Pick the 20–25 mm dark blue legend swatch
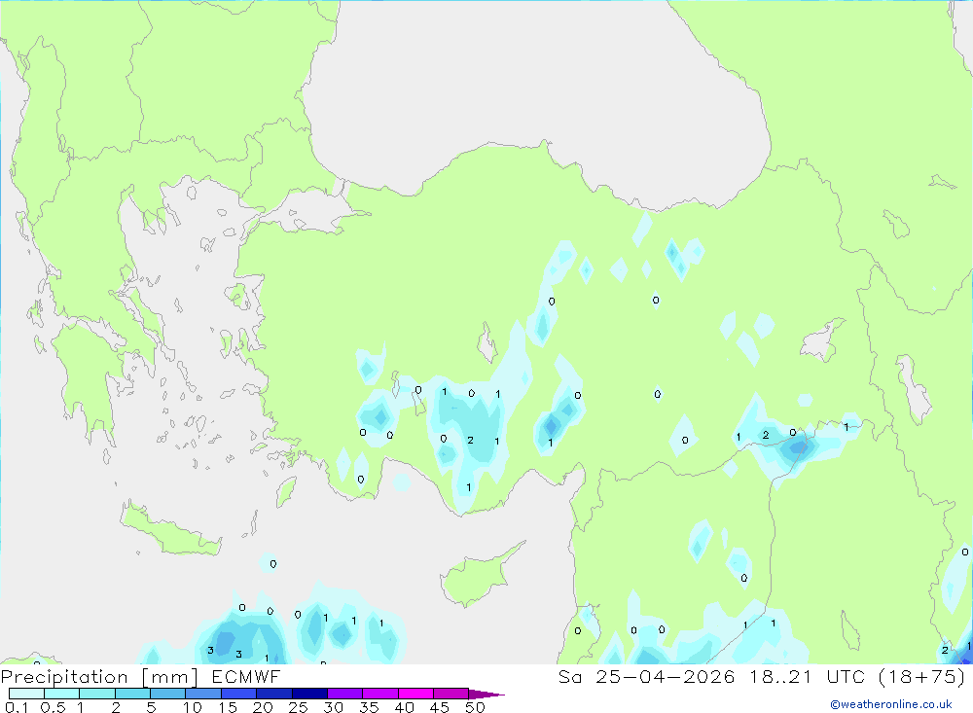 [x=274, y=694]
